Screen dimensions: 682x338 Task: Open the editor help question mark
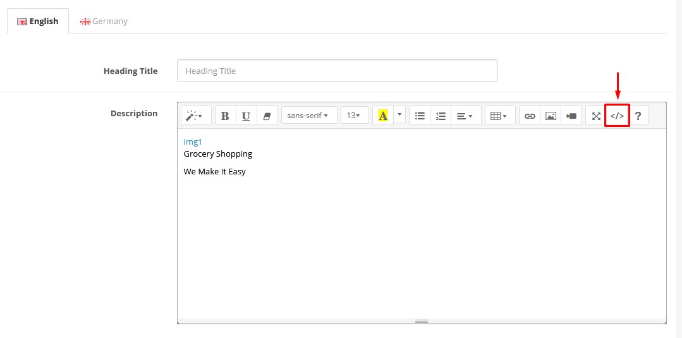[638, 116]
